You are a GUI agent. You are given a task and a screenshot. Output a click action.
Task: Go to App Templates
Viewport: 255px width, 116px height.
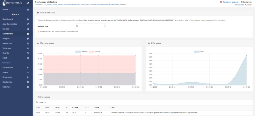pyautogui.click(x=10, y=24)
